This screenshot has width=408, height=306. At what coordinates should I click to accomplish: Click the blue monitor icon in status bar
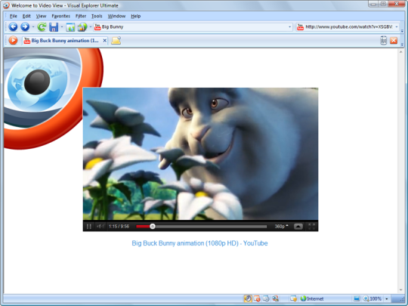tap(357, 298)
